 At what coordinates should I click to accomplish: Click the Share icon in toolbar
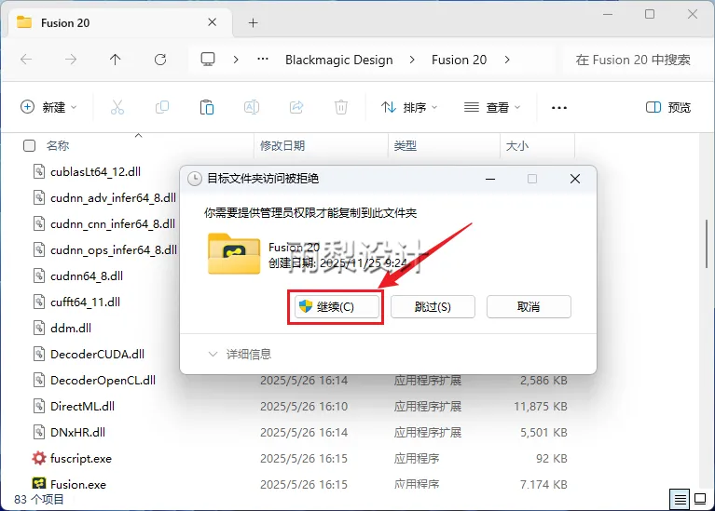pos(296,107)
